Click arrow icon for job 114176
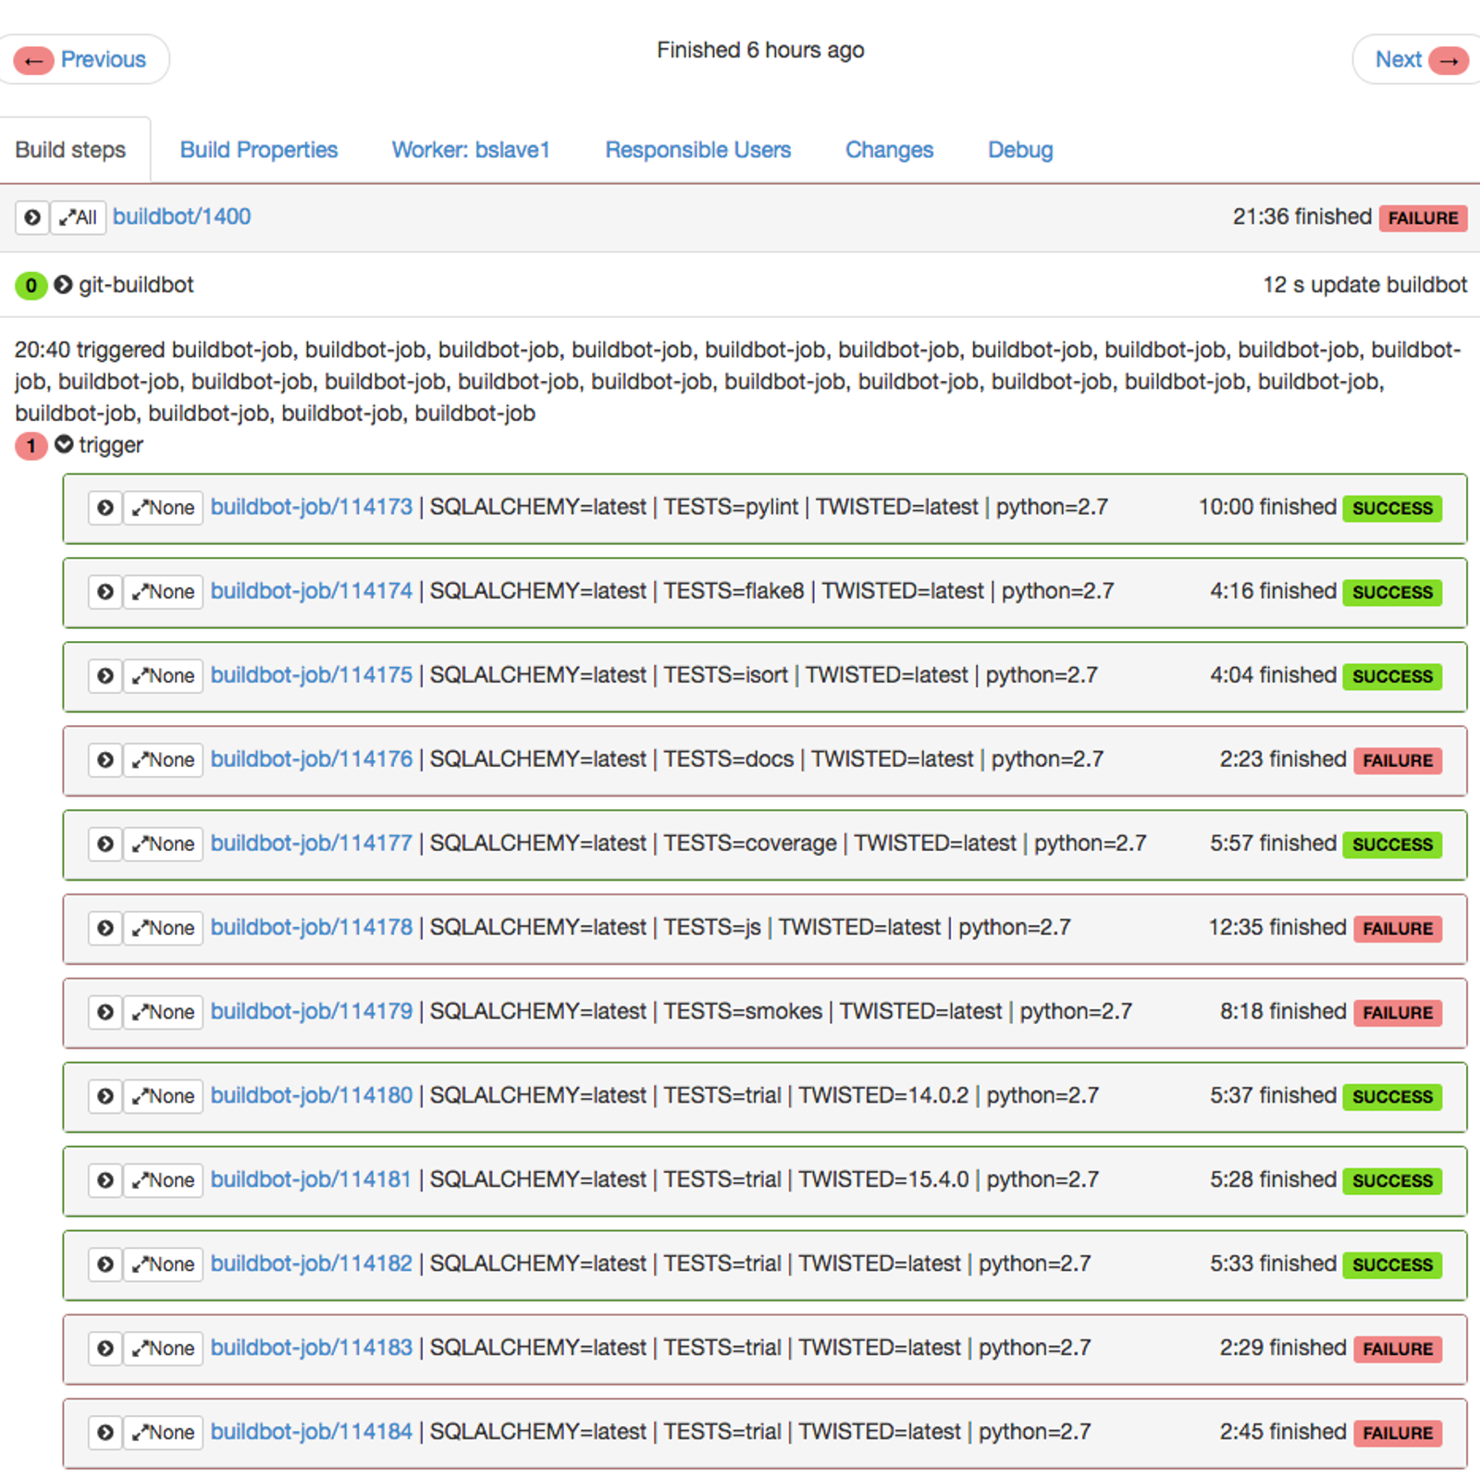The width and height of the screenshot is (1480, 1480). 105,760
